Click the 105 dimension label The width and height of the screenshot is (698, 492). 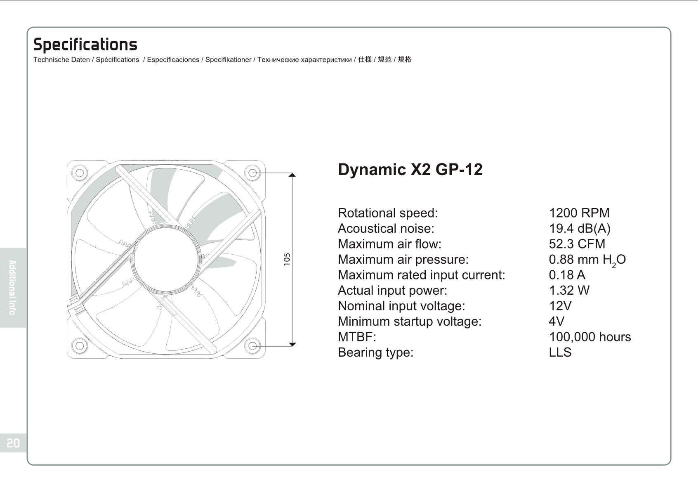(x=288, y=260)
